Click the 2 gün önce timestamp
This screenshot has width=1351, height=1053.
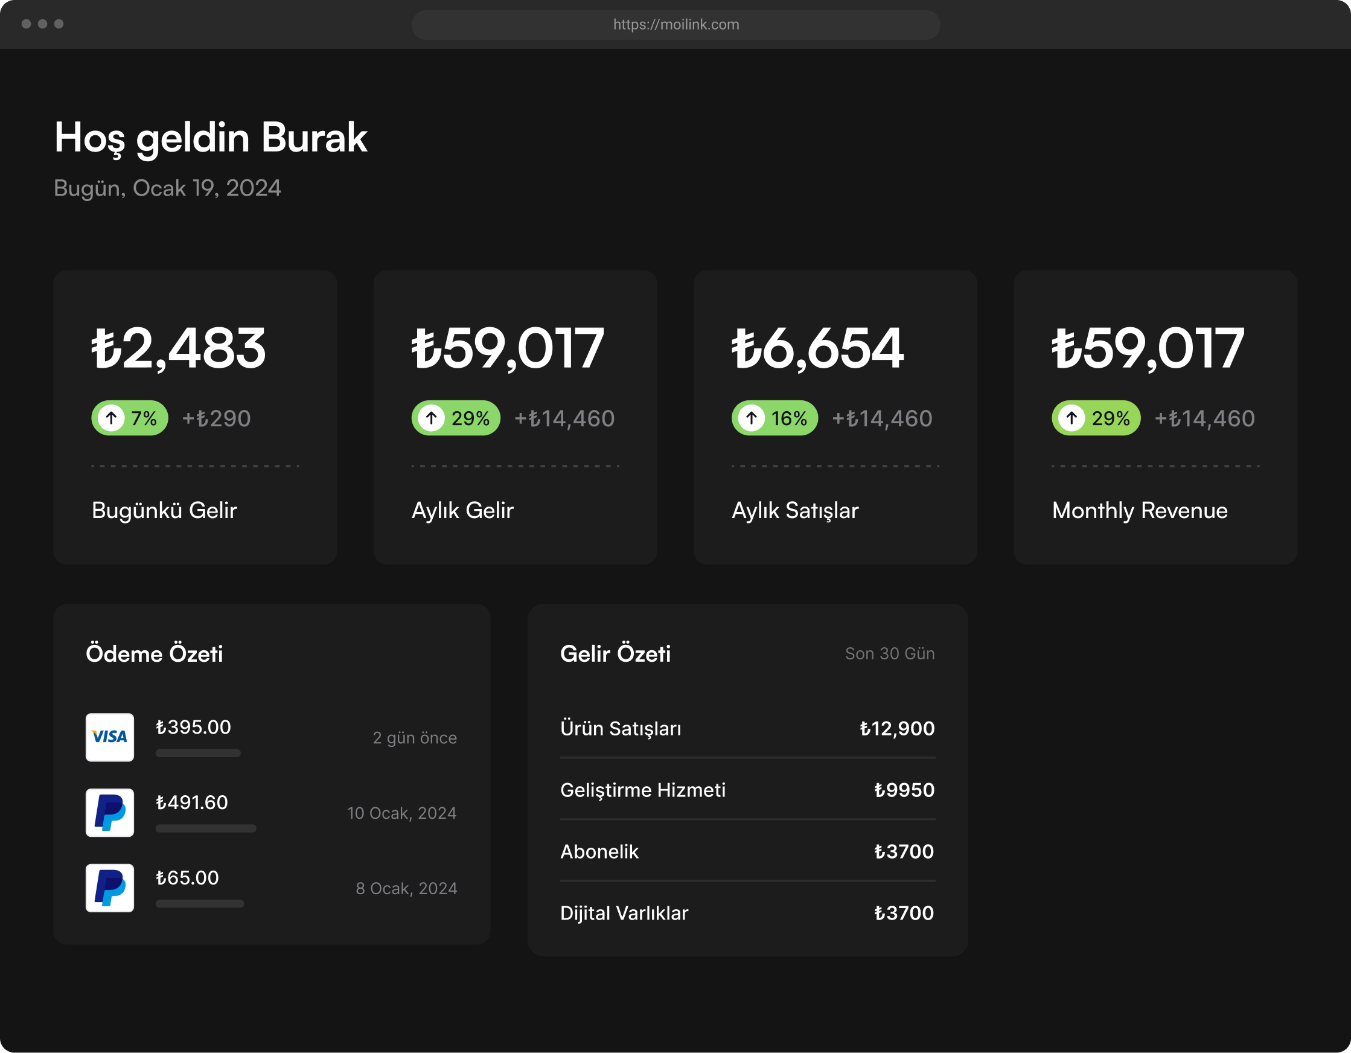click(x=415, y=737)
